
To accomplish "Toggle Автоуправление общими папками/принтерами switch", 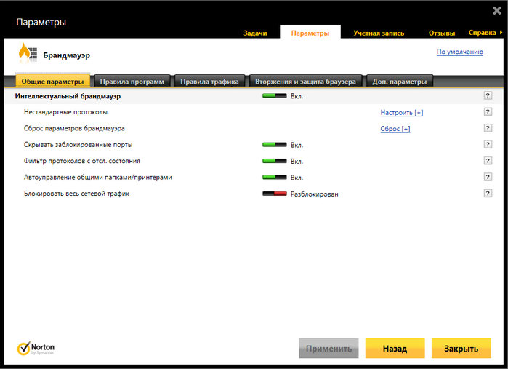I will tap(275, 177).
